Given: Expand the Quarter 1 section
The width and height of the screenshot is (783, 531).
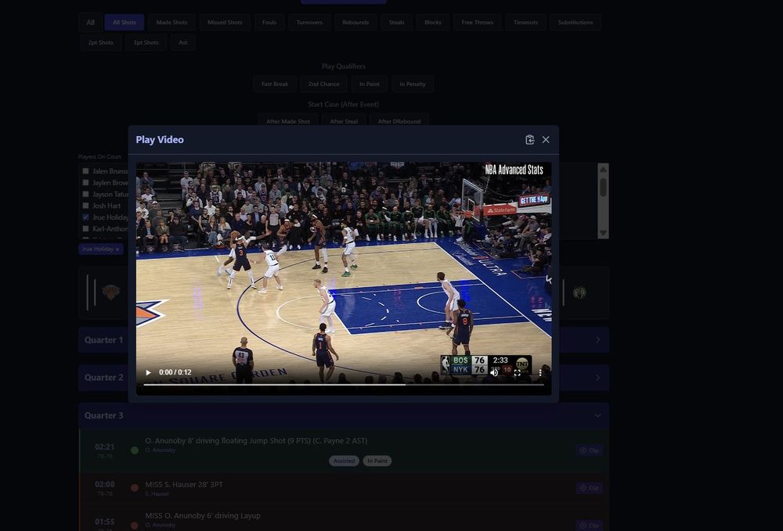Looking at the screenshot, I should click(343, 340).
